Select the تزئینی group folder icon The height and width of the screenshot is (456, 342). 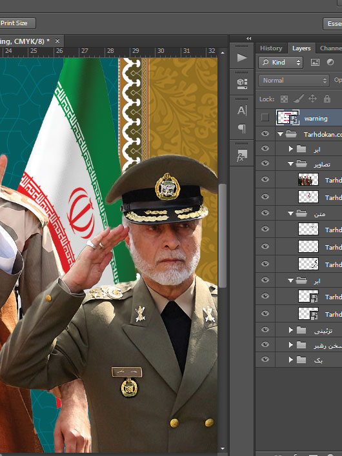point(301,330)
